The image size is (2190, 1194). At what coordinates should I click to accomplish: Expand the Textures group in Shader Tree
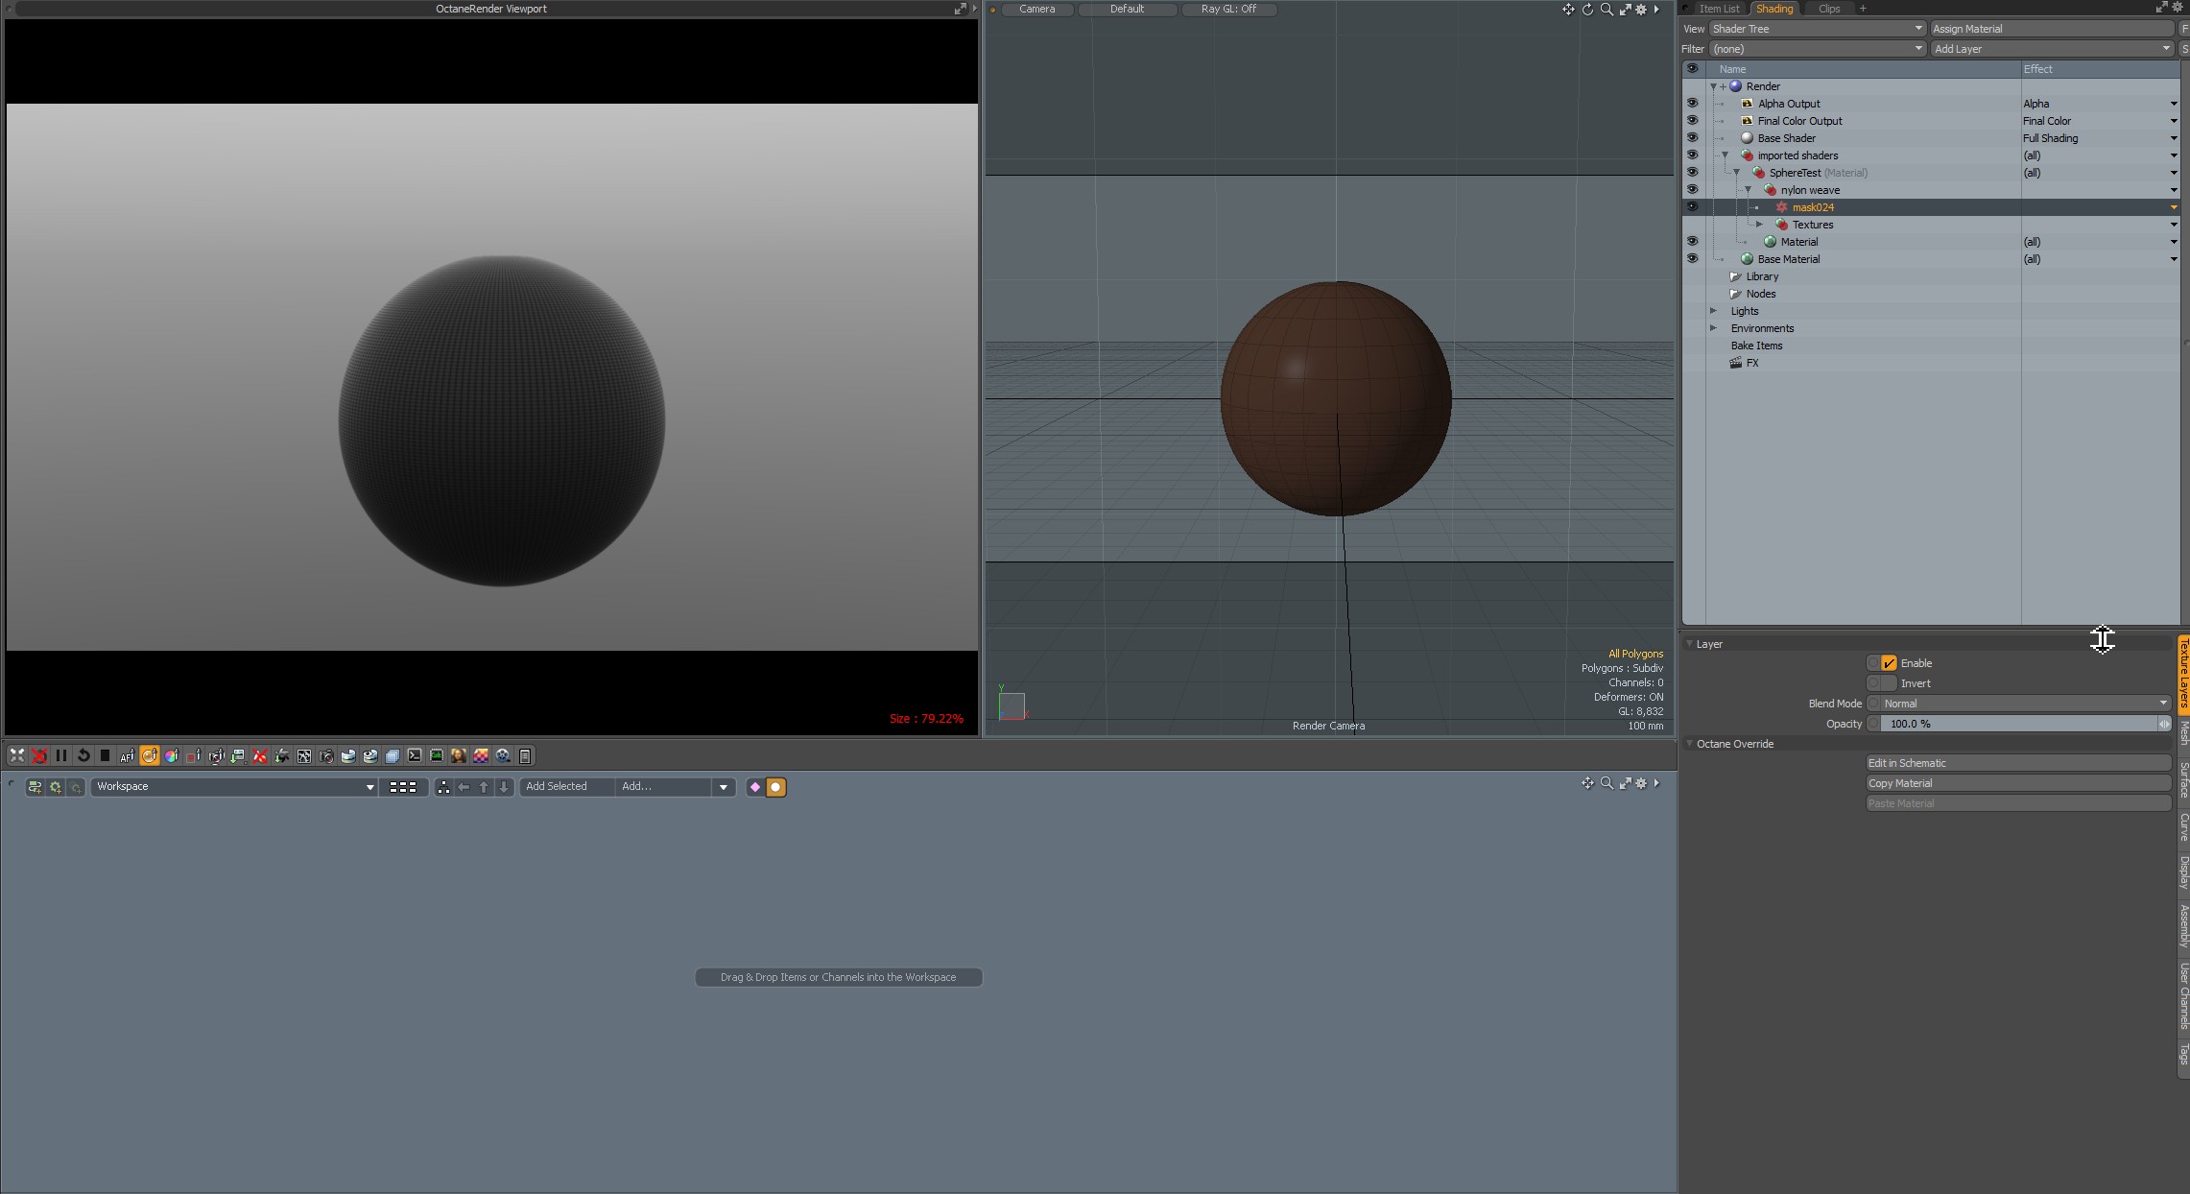click(1759, 225)
